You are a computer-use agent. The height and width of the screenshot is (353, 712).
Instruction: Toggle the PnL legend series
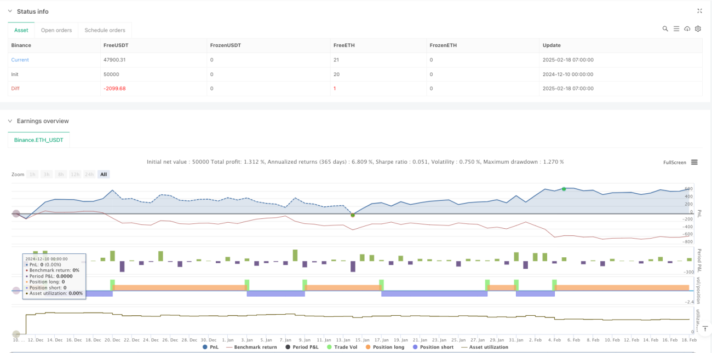tap(210, 347)
